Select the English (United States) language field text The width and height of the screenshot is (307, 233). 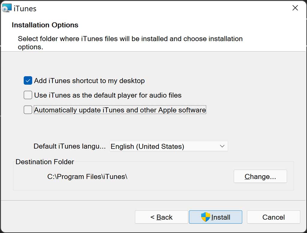148,146
